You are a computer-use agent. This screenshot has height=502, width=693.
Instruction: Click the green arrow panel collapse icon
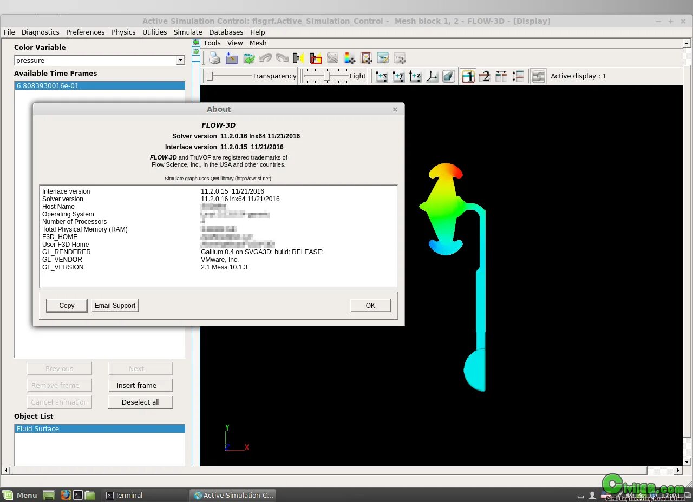coord(196,43)
